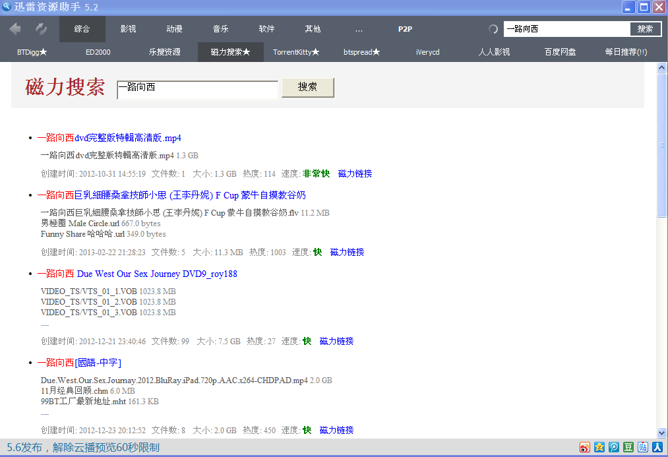Go back with the left arrow icon
This screenshot has width=668, height=457.
[x=15, y=29]
